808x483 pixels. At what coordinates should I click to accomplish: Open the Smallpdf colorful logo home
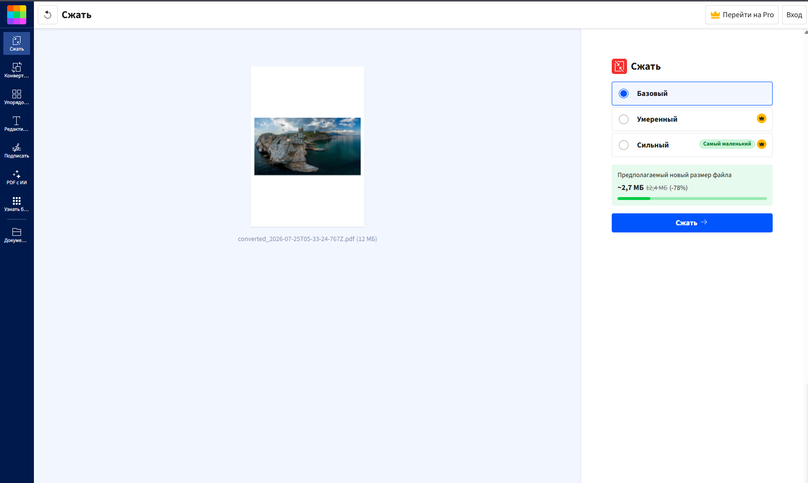[17, 15]
